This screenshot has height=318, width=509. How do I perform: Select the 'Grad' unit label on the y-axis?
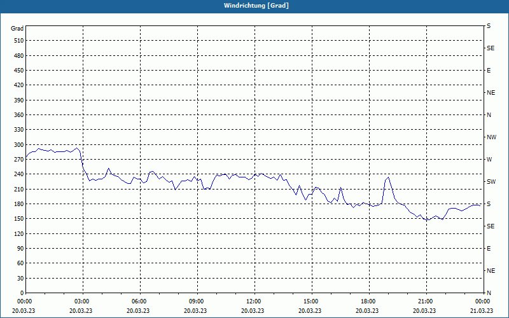pos(17,29)
